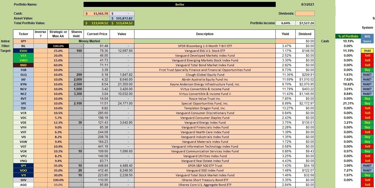Click the IAF shares held 2,000 cell
This screenshot has width=375, height=188.
tap(76, 80)
